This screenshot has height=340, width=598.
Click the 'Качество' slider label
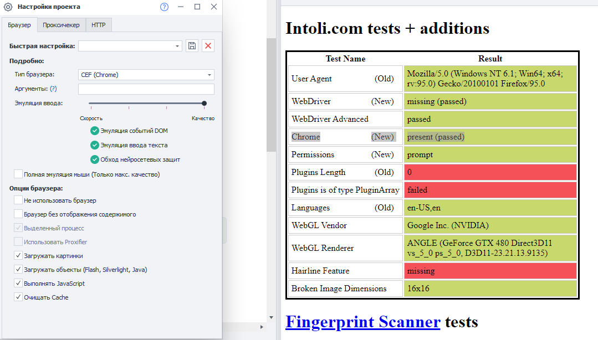(203, 119)
